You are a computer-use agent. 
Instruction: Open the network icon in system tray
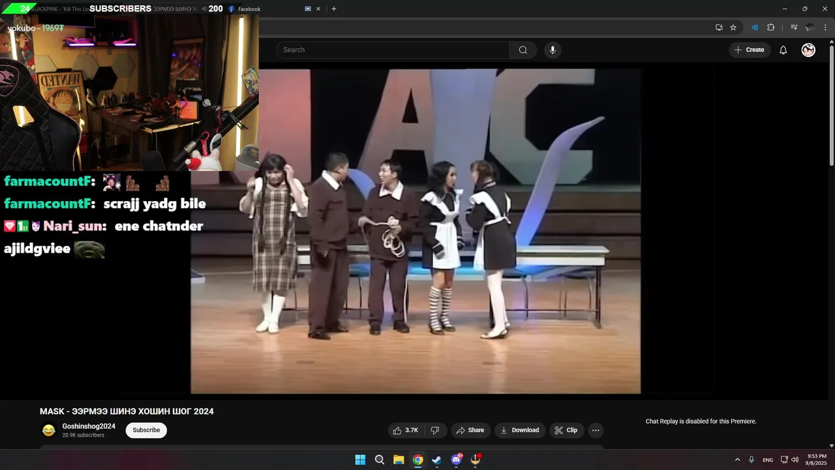click(784, 460)
